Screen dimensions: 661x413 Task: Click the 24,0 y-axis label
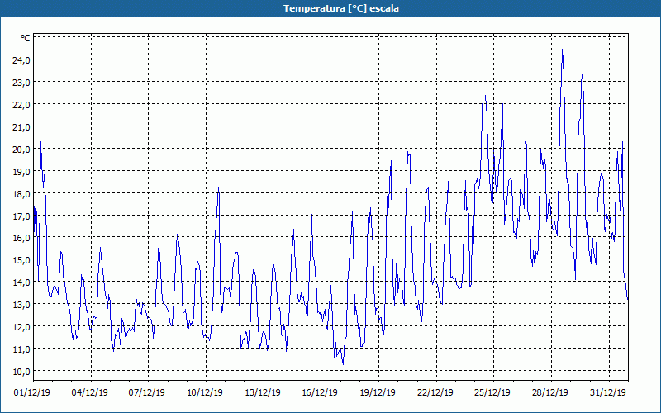22,60
